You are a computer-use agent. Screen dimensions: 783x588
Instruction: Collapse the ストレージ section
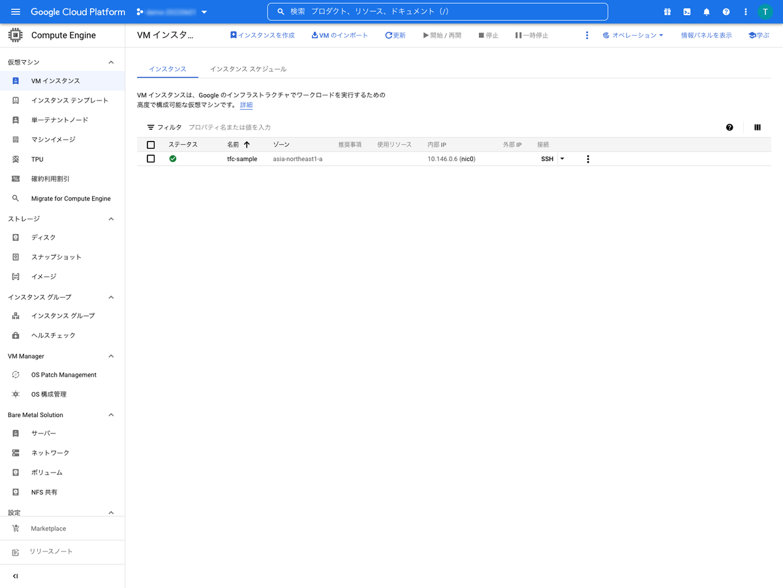[x=111, y=219]
